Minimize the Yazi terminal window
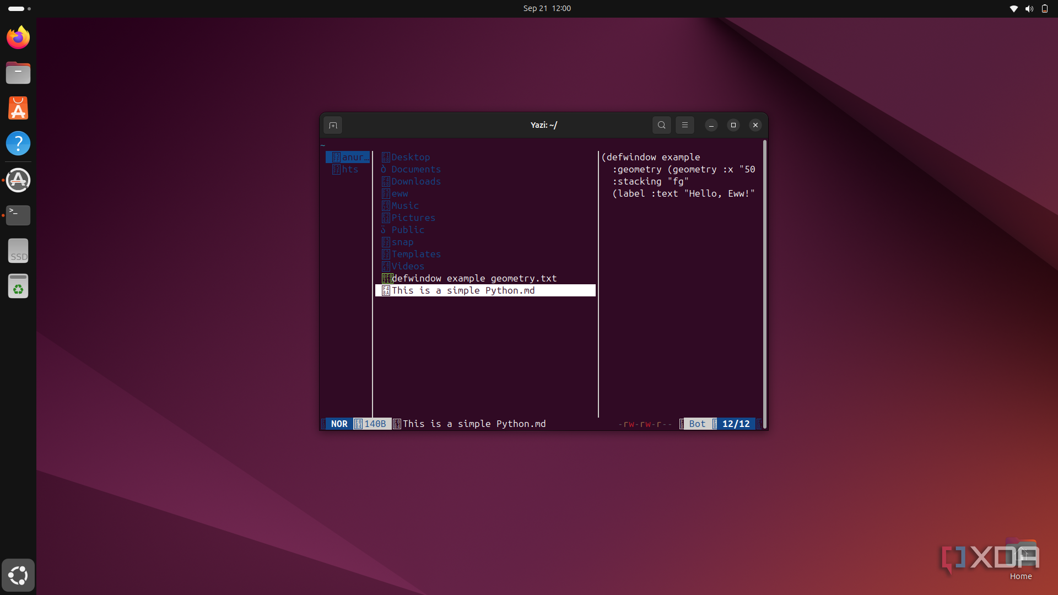This screenshot has width=1058, height=595. [711, 125]
